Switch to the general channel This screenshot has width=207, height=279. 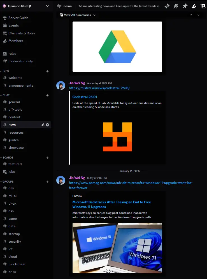coord(26,102)
